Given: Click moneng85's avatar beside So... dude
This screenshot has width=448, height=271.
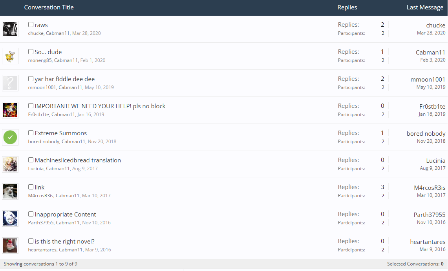Looking at the screenshot, I should 10,56.
